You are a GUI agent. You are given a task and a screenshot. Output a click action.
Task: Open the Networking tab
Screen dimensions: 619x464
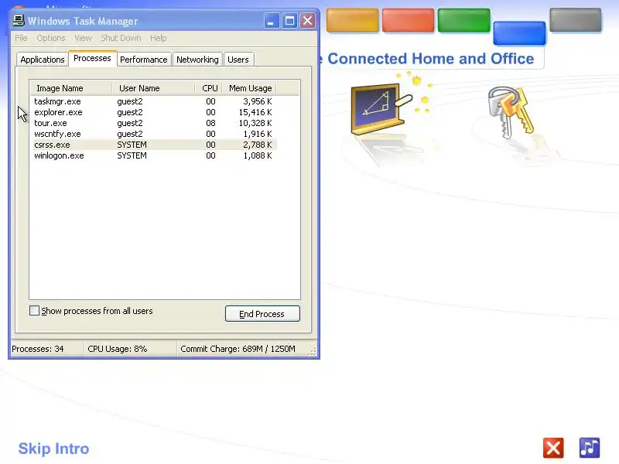click(197, 60)
